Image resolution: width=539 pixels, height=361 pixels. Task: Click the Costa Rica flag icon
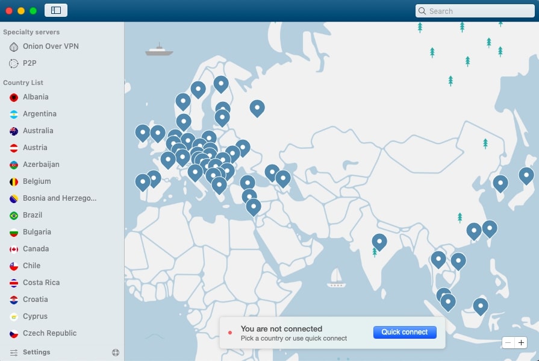click(x=14, y=283)
